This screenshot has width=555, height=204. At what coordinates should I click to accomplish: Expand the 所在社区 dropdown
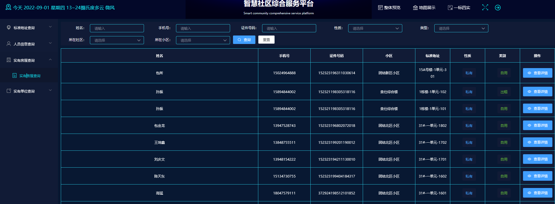[117, 40]
